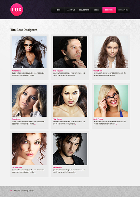Select the highlighted Designers tab
Screen dimensions: 140x197
[109, 10]
